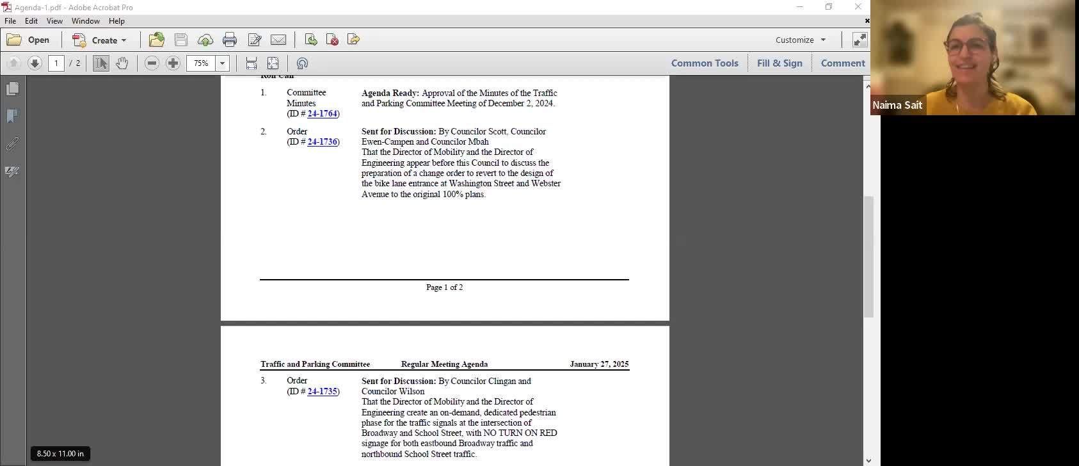Click the Edit text and sign icon
The image size is (1079, 466).
click(255, 40)
